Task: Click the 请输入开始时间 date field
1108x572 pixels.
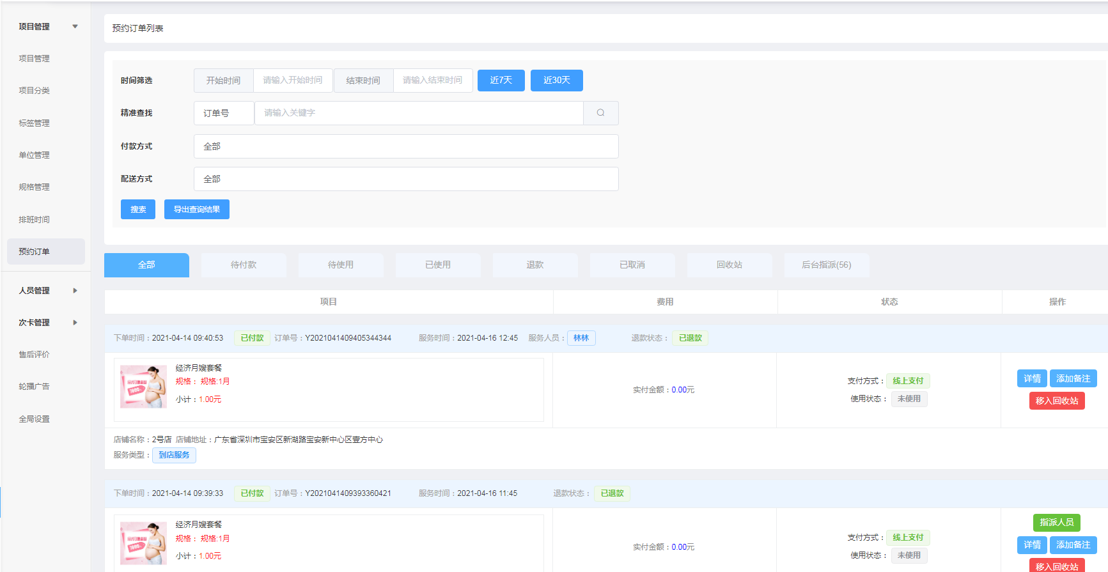Action: coord(293,81)
